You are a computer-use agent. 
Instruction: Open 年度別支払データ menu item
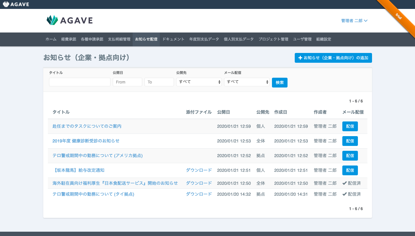pos(204,39)
